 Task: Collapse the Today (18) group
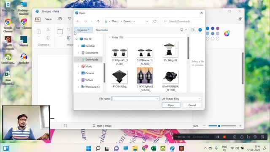tap(109, 37)
